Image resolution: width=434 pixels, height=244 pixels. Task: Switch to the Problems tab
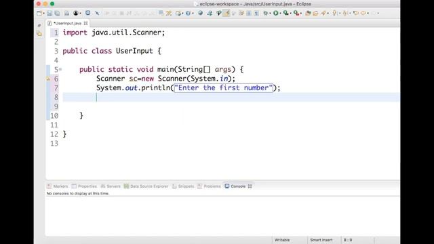click(x=210, y=186)
